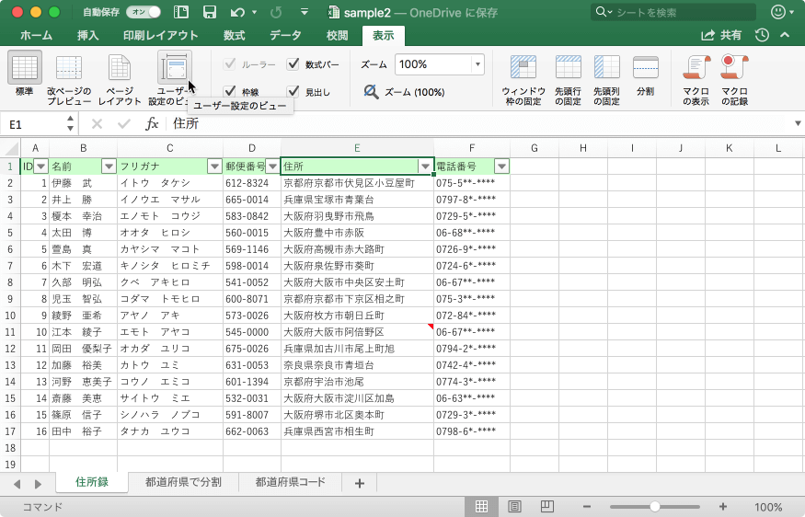Screen dimensions: 805x517
Task: Open the フリガナ column filter dropdown
Action: 214,167
